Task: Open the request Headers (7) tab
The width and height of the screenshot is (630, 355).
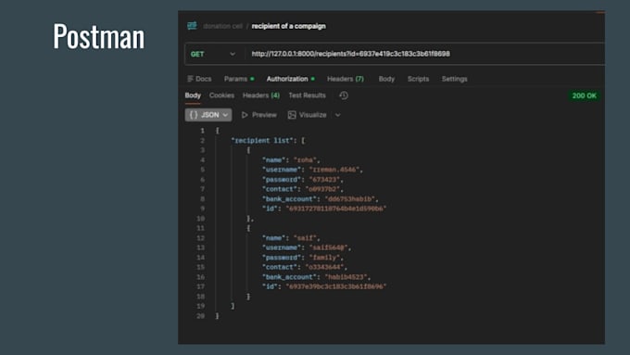Action: pyautogui.click(x=346, y=79)
